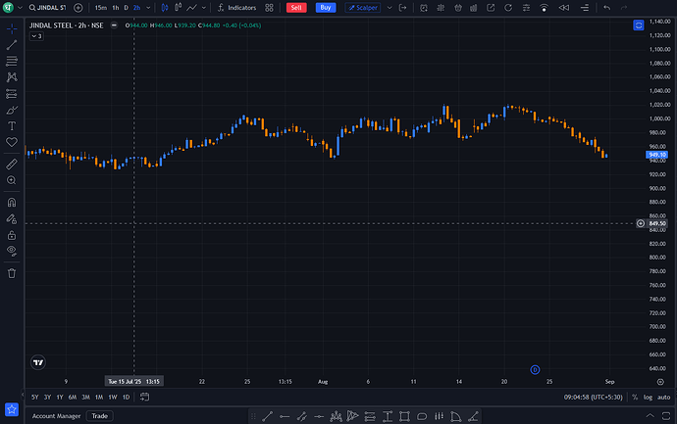The width and height of the screenshot is (677, 424).
Task: Select the text annotation tool
Action: pyautogui.click(x=12, y=125)
